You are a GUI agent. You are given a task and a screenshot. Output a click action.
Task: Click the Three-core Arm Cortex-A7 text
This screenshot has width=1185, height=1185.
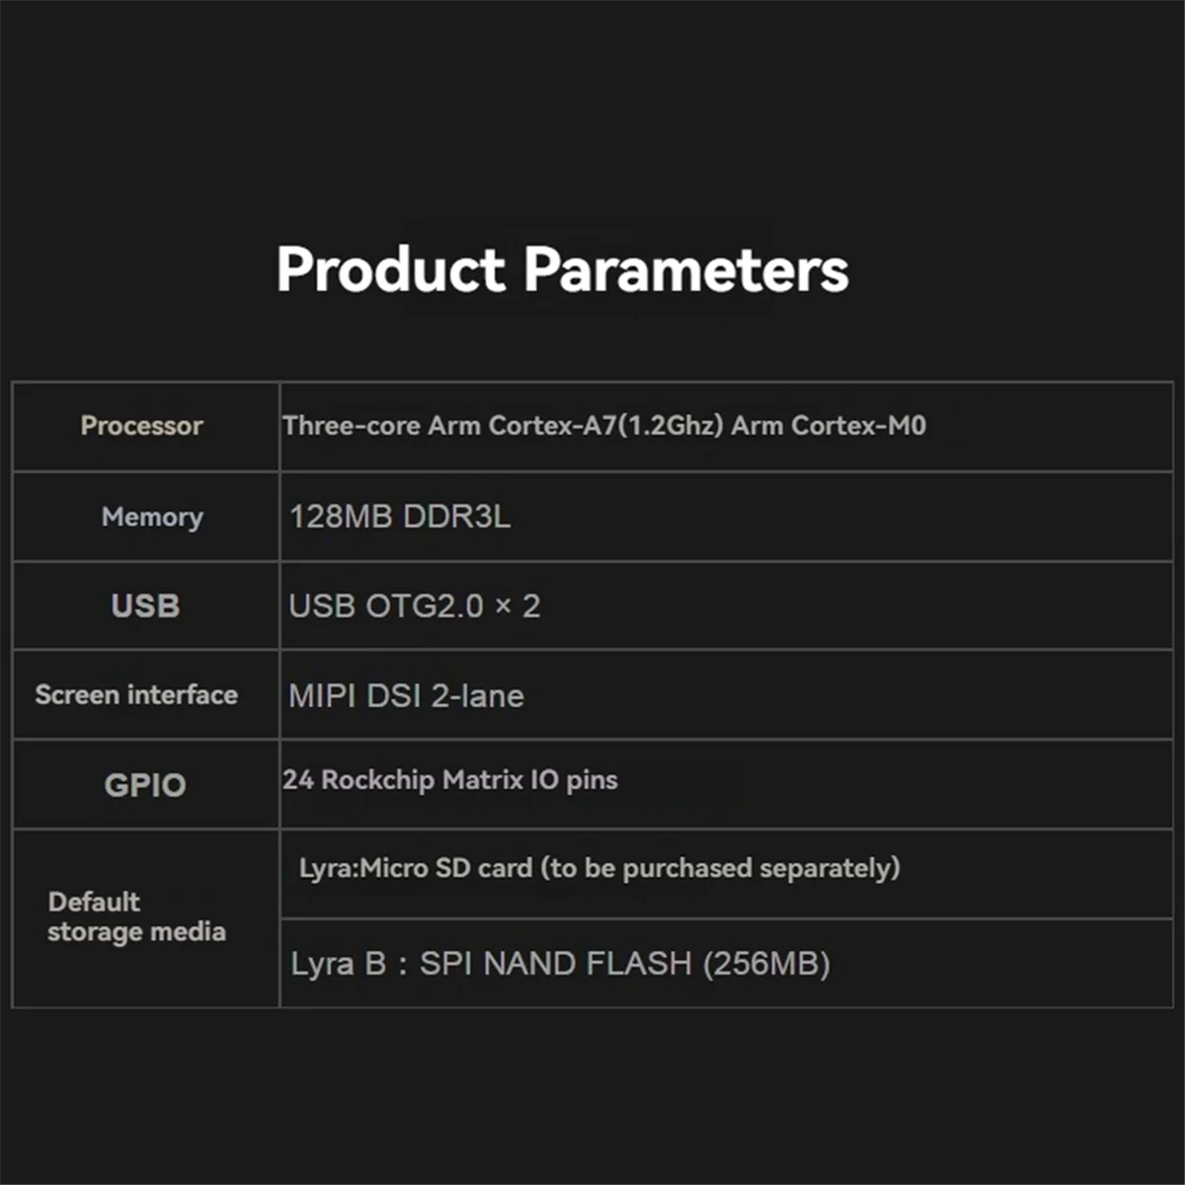click(x=449, y=426)
